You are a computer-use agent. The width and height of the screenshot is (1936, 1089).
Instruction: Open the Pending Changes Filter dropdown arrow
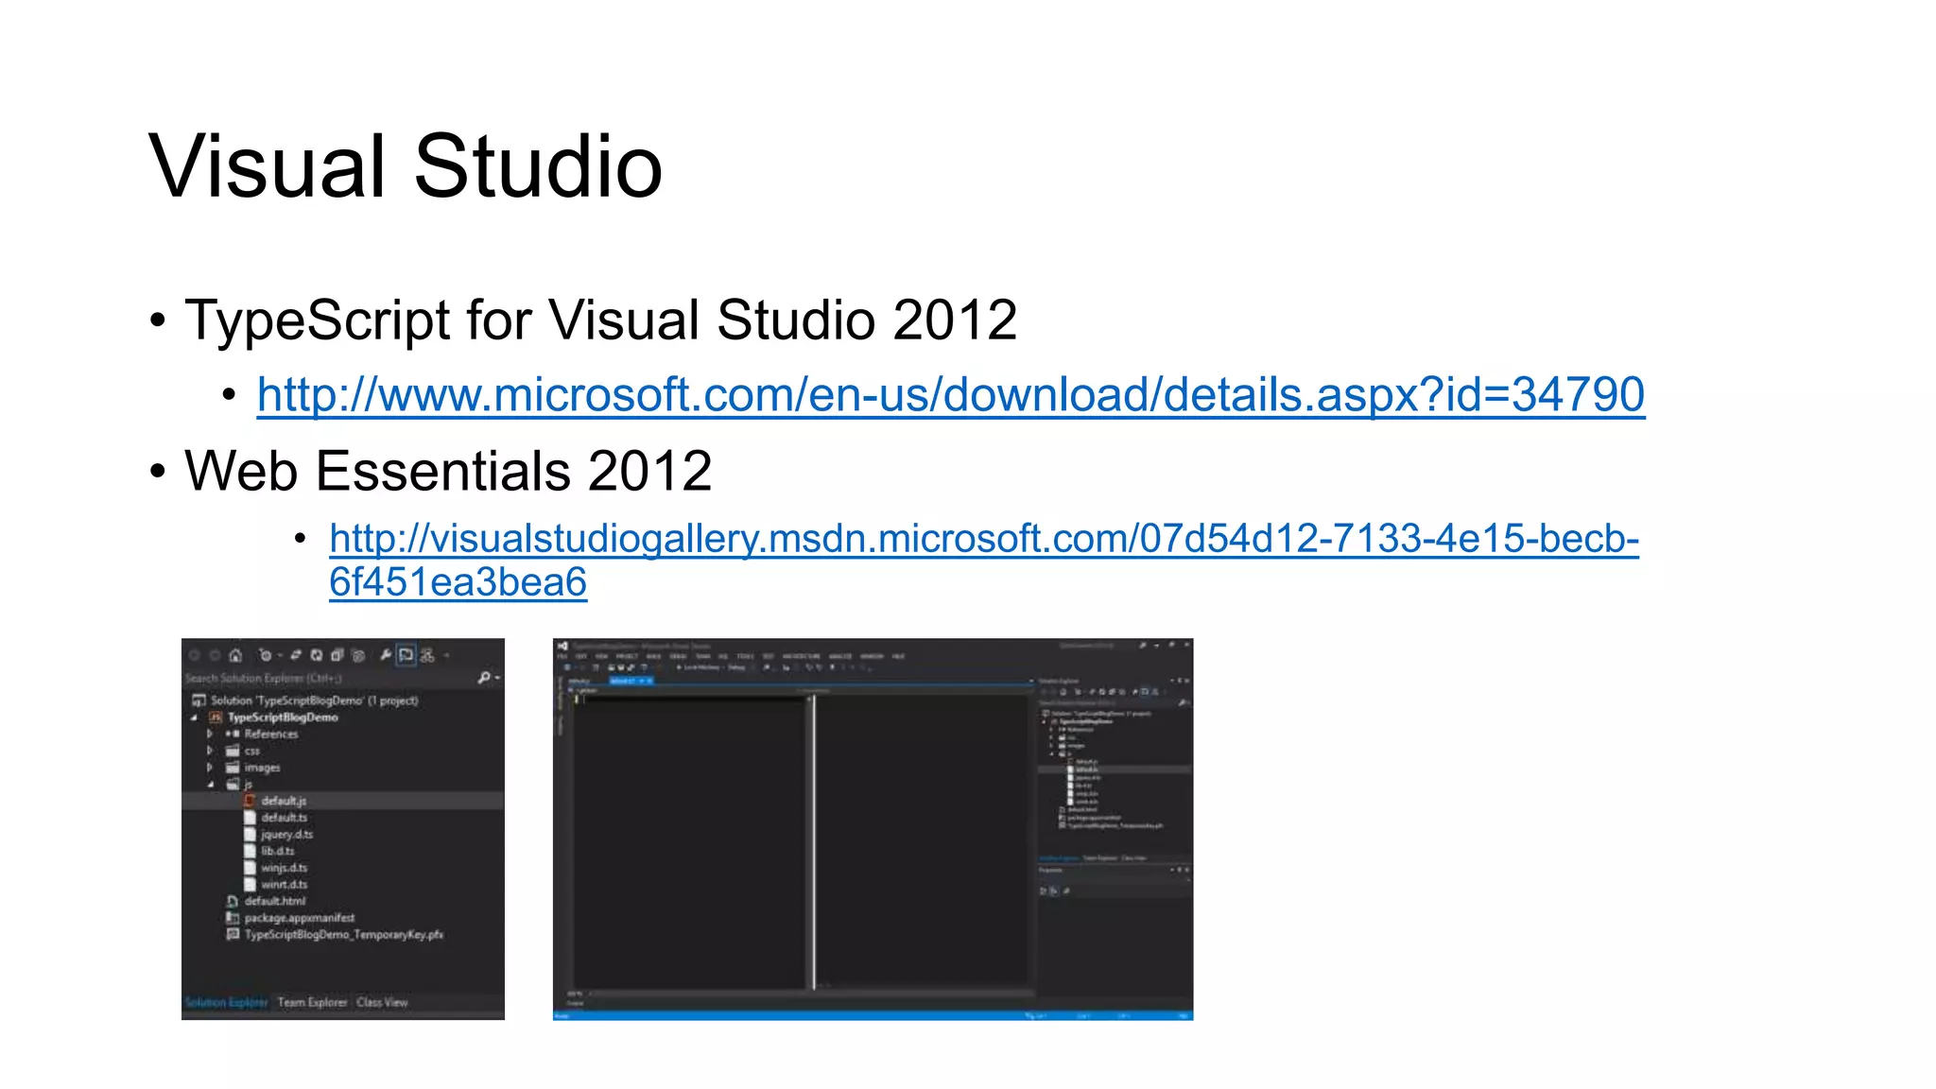280,655
